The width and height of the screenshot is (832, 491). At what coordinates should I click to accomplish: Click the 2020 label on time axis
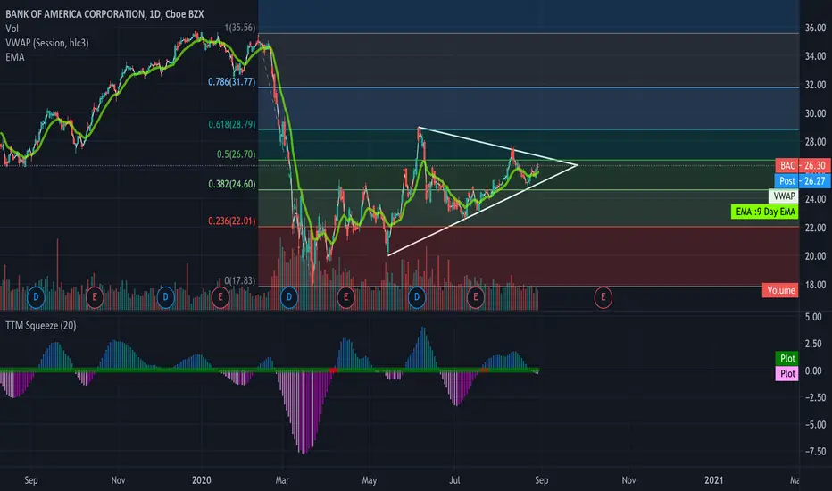[x=202, y=480]
